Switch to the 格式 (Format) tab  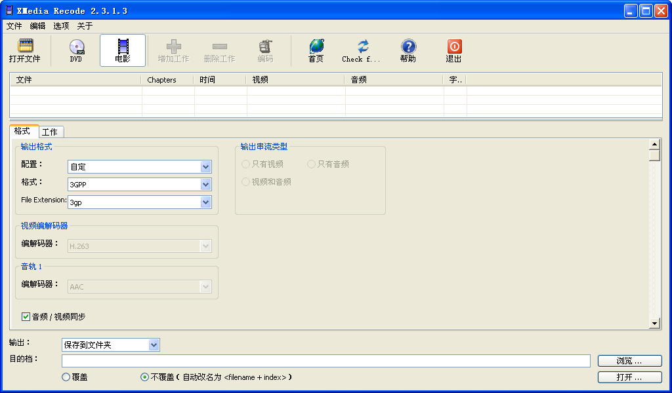pos(23,131)
